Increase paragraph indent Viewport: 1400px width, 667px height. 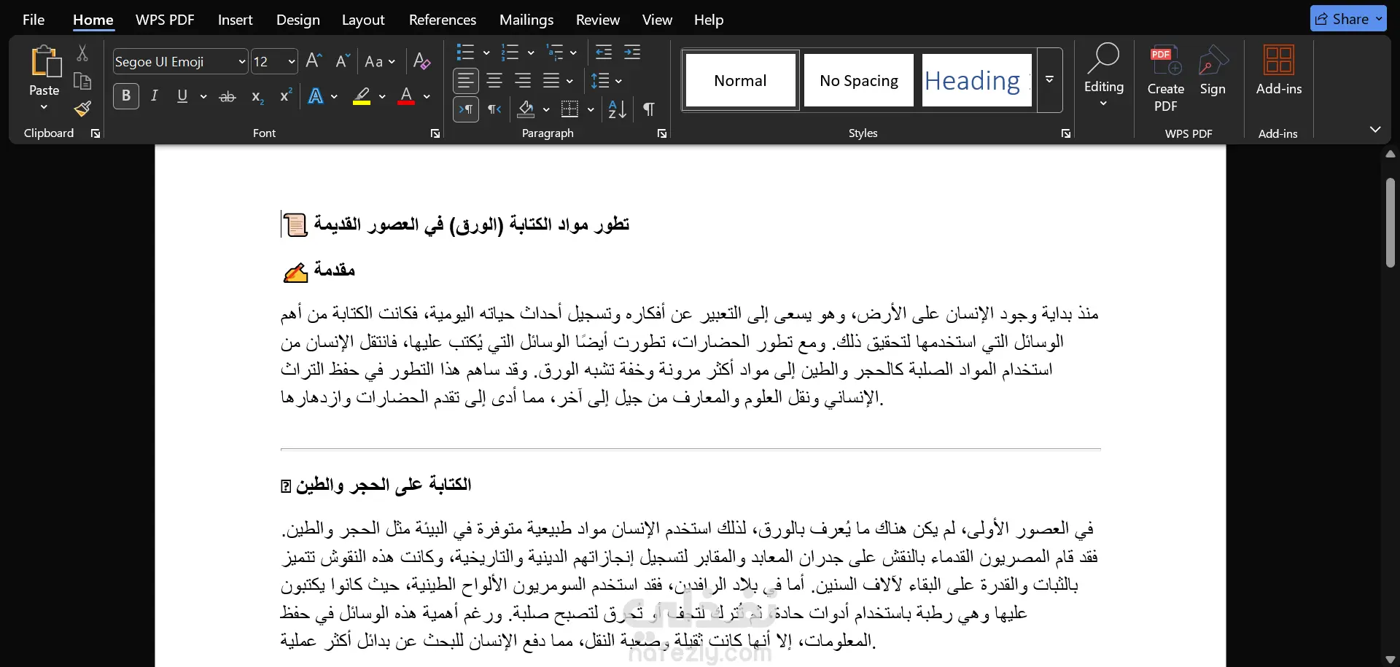[632, 52]
